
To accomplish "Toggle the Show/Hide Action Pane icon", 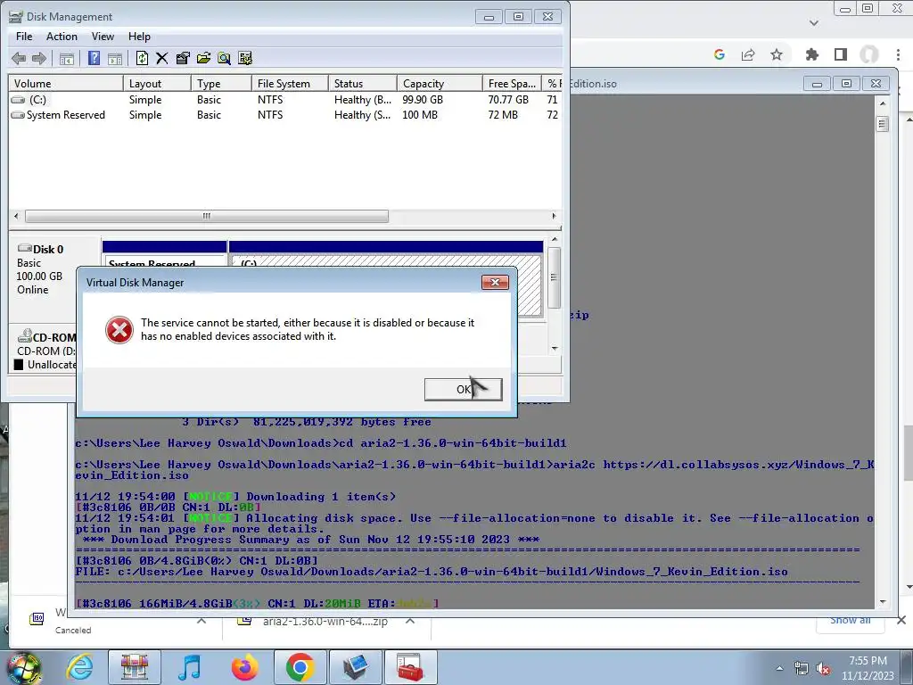I will [x=115, y=58].
